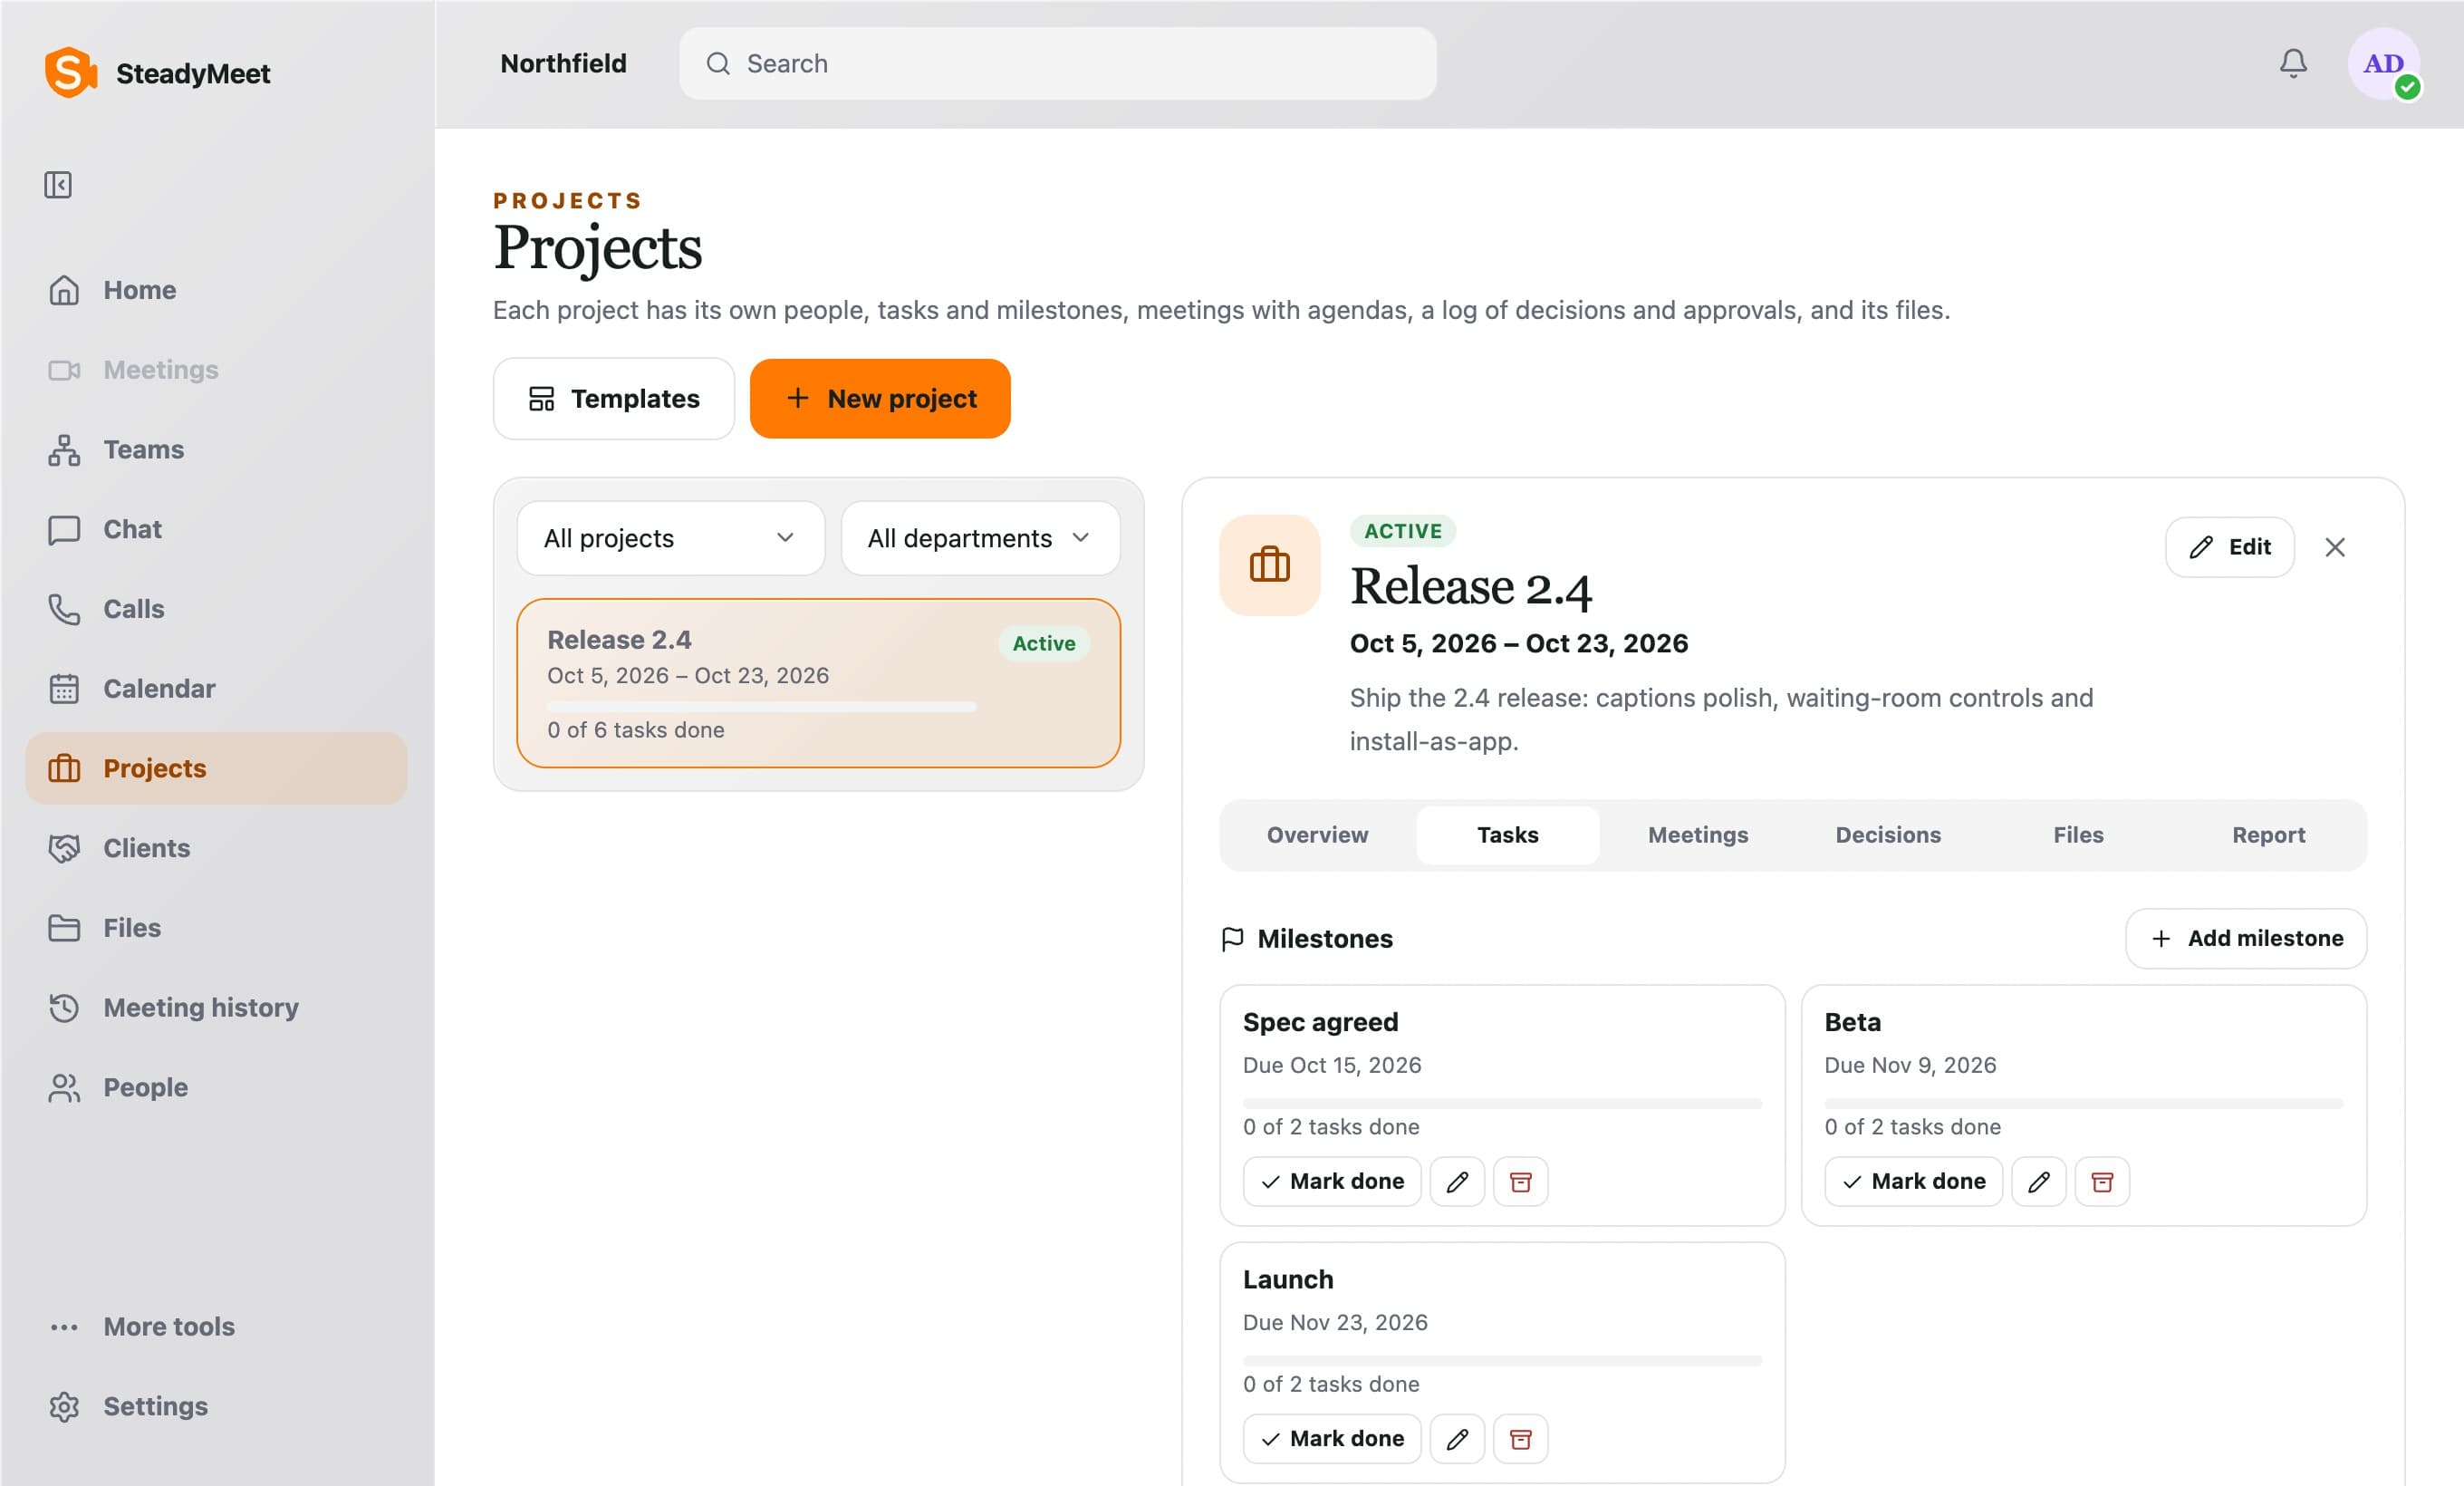Expand the All projects dropdown
Viewport: 2464px width, 1486px height.
tap(670, 538)
